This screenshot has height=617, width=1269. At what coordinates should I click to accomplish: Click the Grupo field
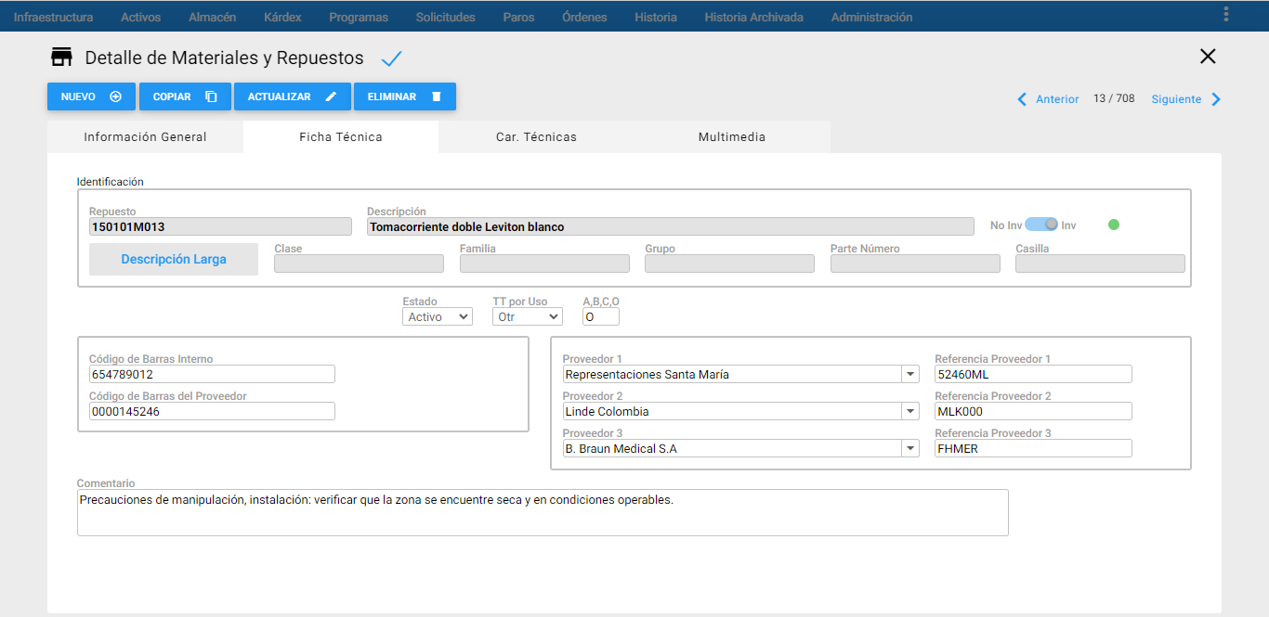pos(729,264)
